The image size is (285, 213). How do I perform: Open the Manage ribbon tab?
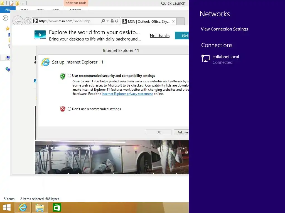[76, 9]
